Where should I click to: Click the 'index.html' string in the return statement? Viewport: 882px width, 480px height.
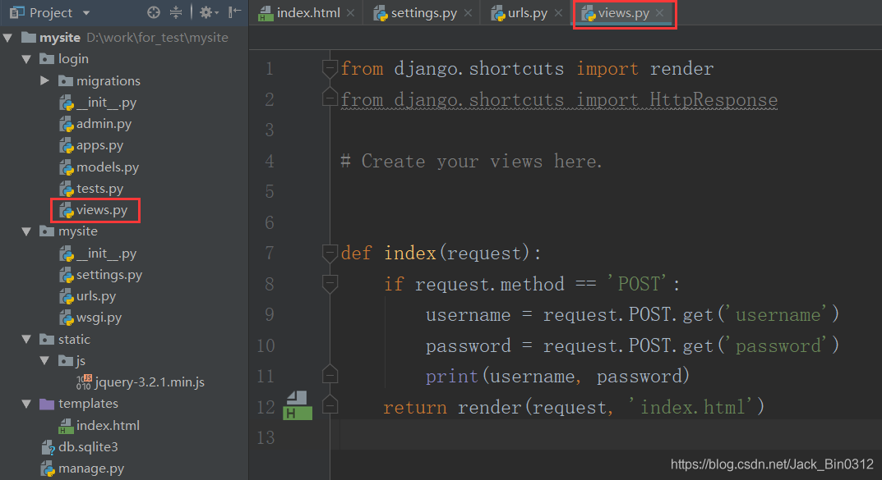pos(690,406)
